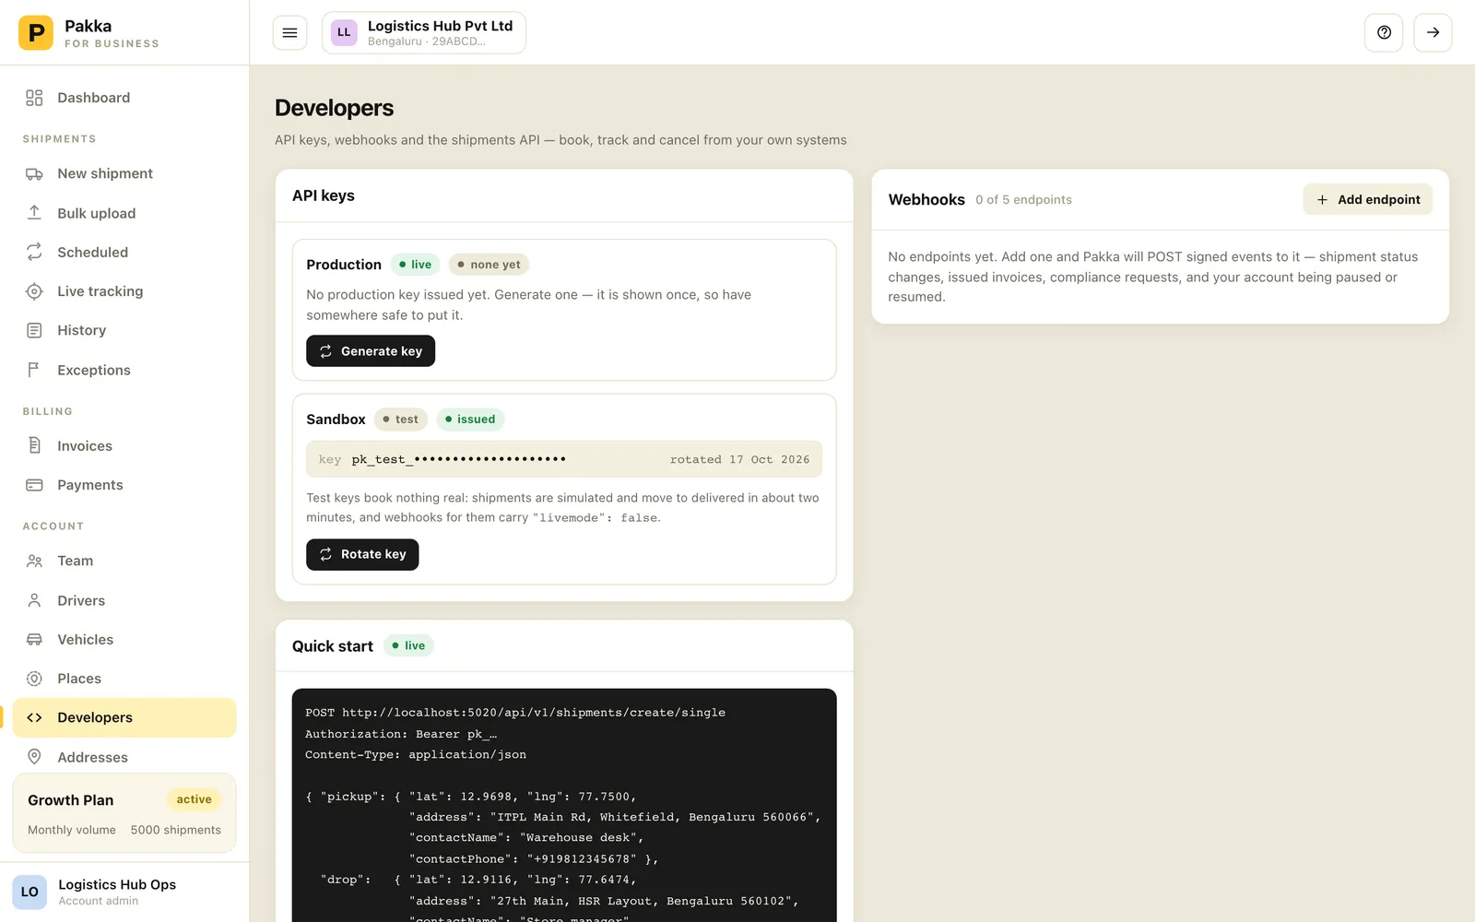Open the Addresses page
Viewport: 1475px width, 922px height.
pos(124,757)
